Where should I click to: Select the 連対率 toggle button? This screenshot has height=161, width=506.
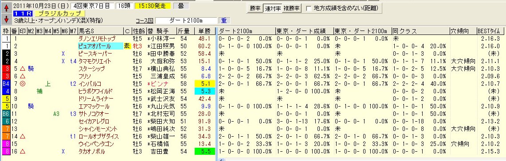[x=272, y=9]
